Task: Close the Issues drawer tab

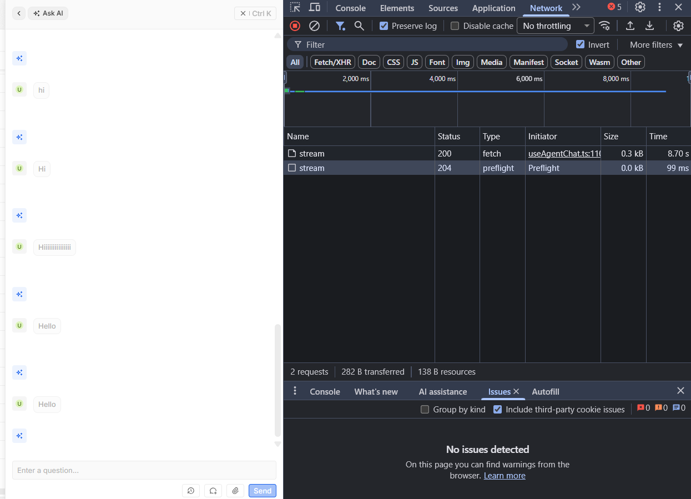Action: tap(516, 391)
